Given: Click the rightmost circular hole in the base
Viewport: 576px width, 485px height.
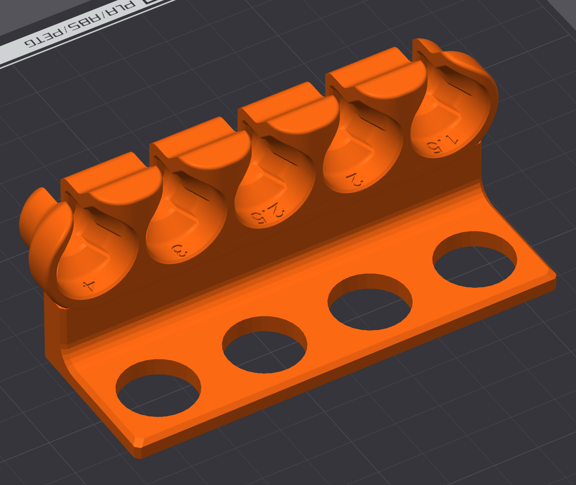Looking at the screenshot, I should point(474,259).
